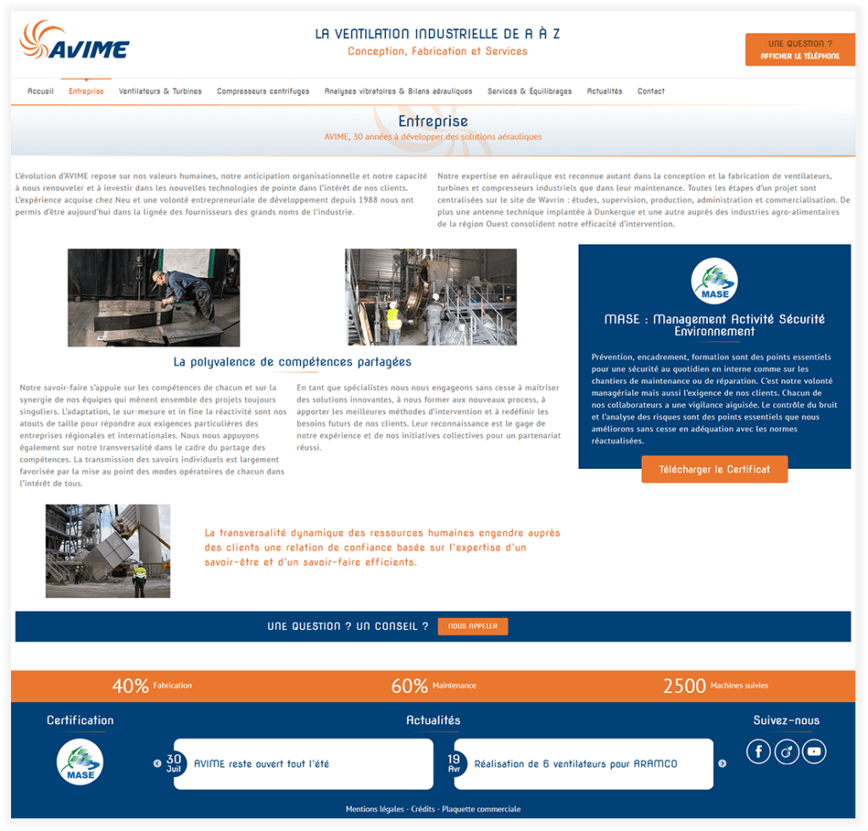The width and height of the screenshot is (868, 831).
Task: Open the Ventilateurs & Turbines menu
Action: pyautogui.click(x=160, y=92)
